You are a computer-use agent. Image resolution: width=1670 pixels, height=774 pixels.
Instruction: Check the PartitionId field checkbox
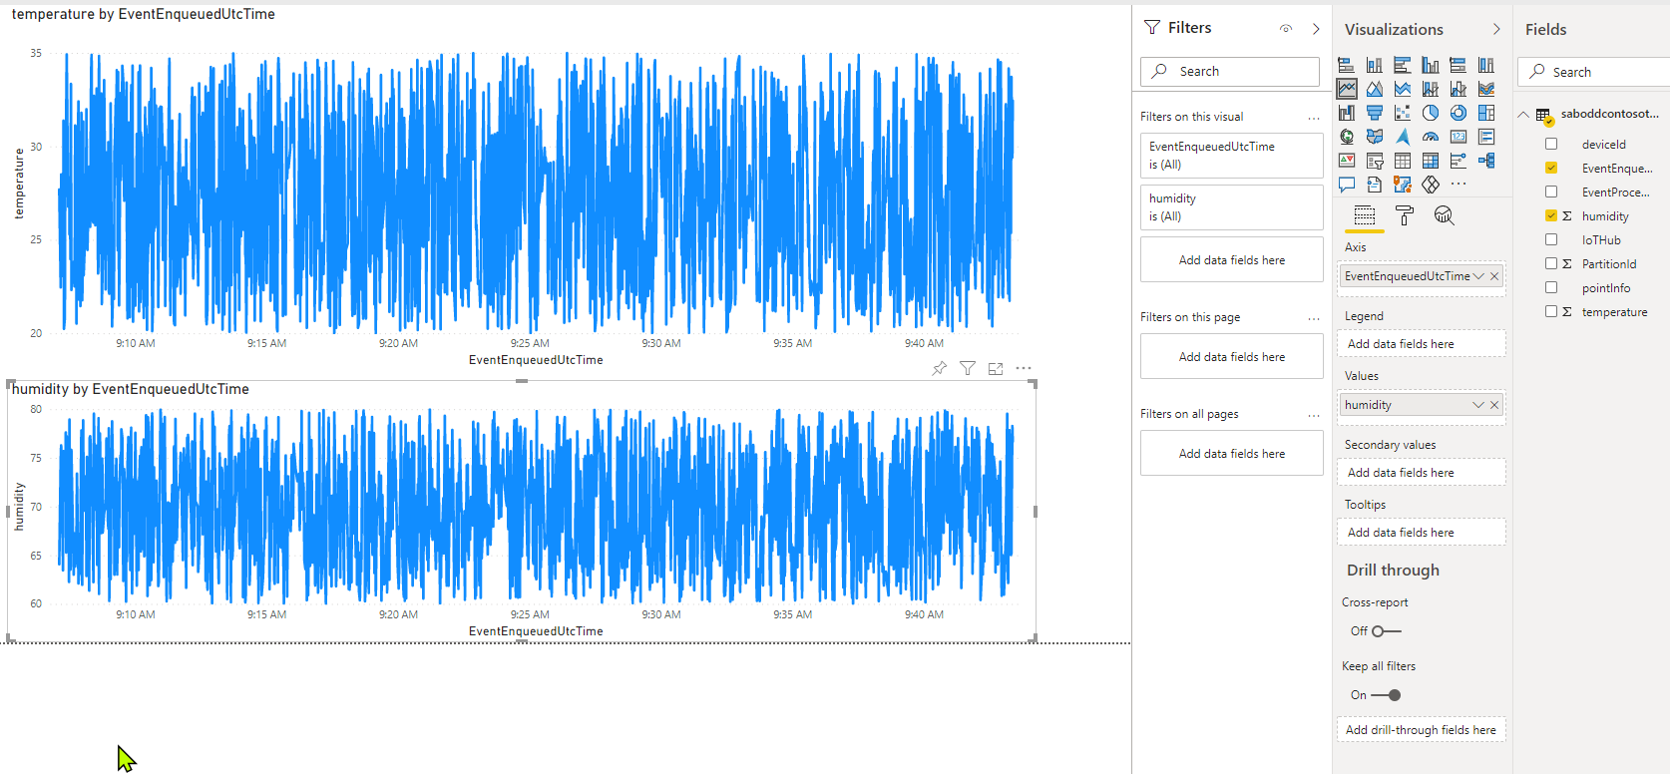click(x=1551, y=263)
